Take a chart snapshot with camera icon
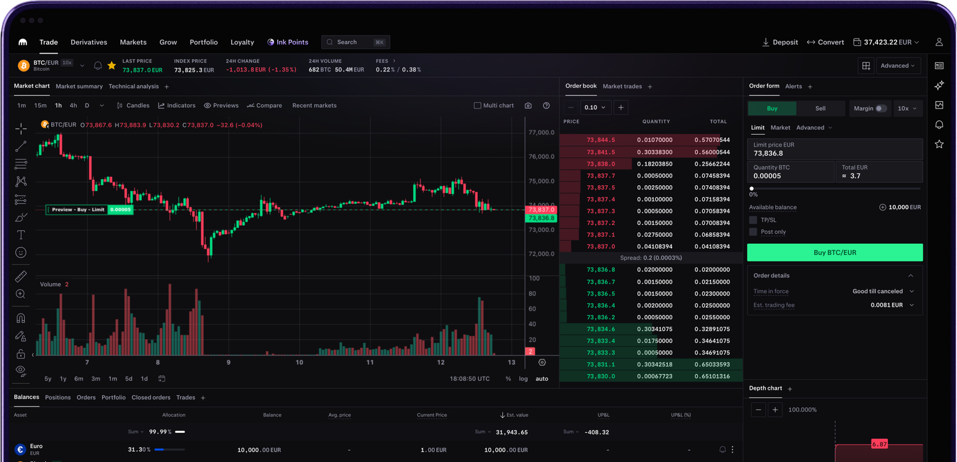The image size is (957, 462). click(528, 105)
